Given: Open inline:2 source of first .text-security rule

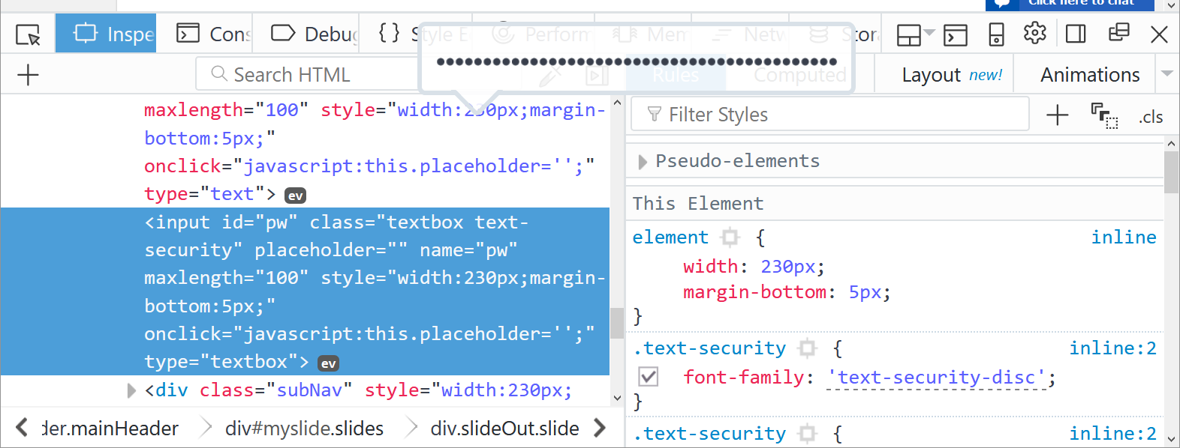Looking at the screenshot, I should pyautogui.click(x=1112, y=348).
